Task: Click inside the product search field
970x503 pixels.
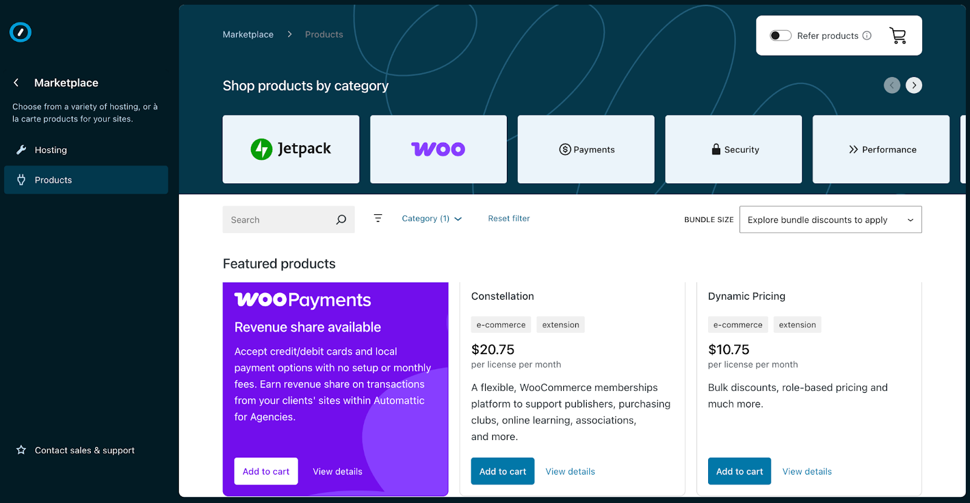Action: [x=279, y=219]
